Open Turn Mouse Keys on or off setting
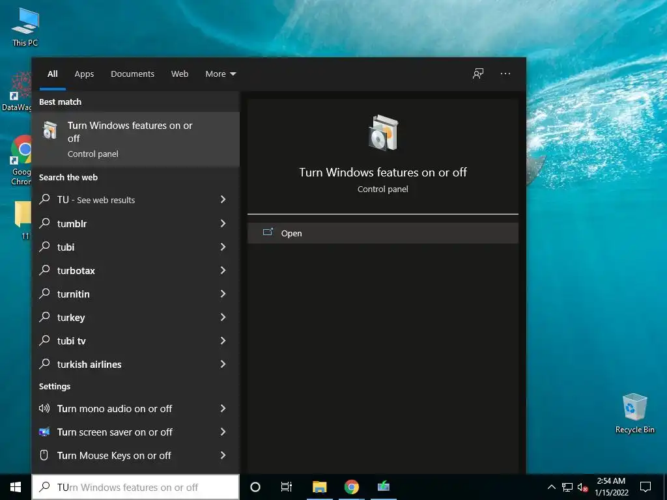The width and height of the screenshot is (667, 500). click(x=135, y=455)
